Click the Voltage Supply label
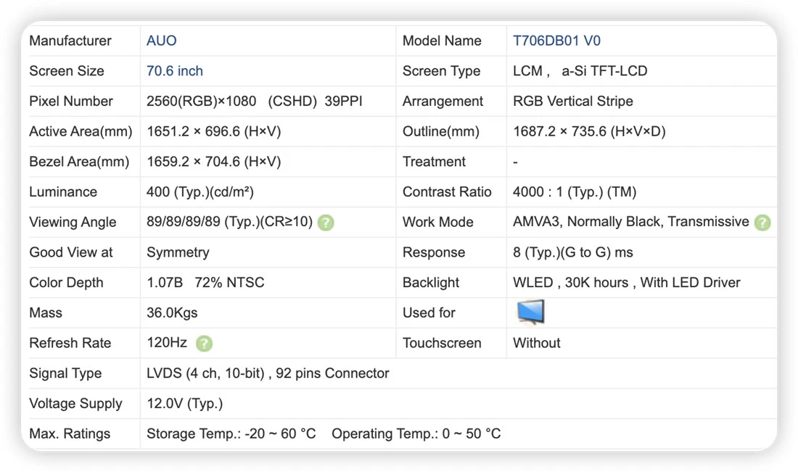 pyautogui.click(x=76, y=403)
